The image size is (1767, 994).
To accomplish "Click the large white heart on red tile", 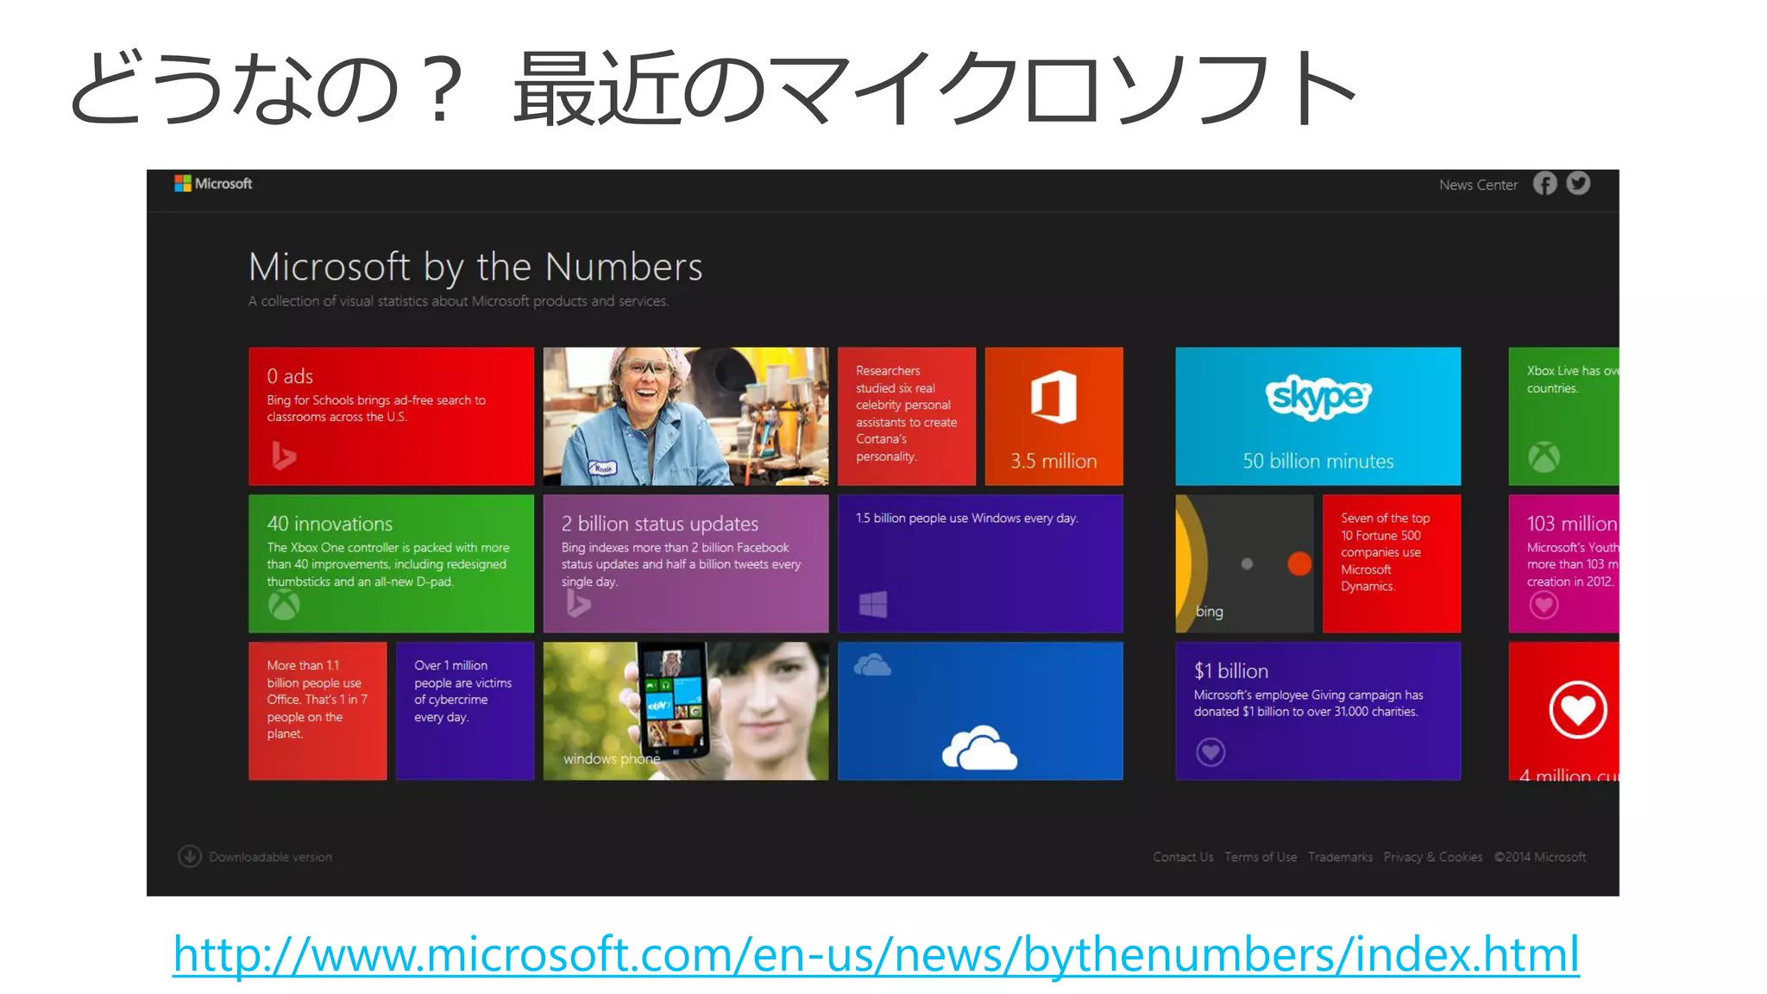I will [1577, 710].
